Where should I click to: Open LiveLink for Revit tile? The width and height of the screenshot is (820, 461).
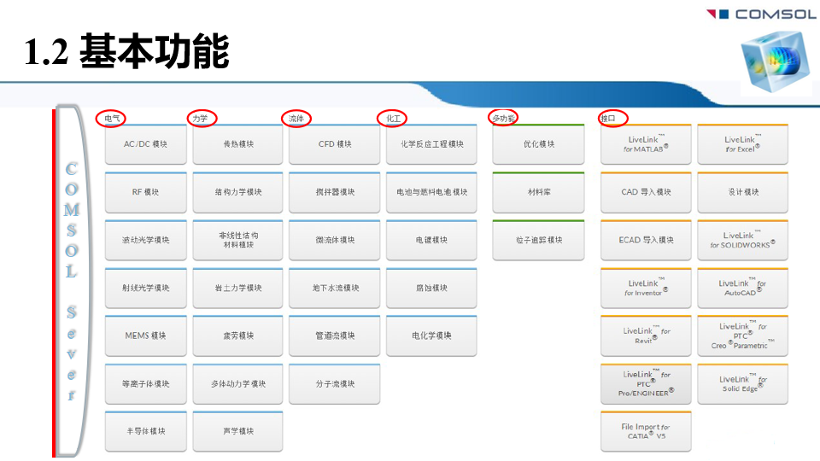[646, 336]
